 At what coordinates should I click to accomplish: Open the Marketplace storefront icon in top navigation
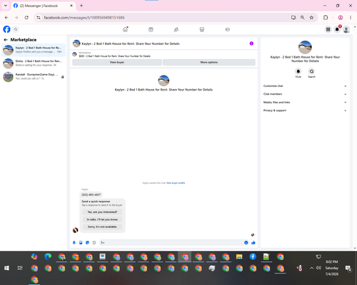[x=202, y=29]
